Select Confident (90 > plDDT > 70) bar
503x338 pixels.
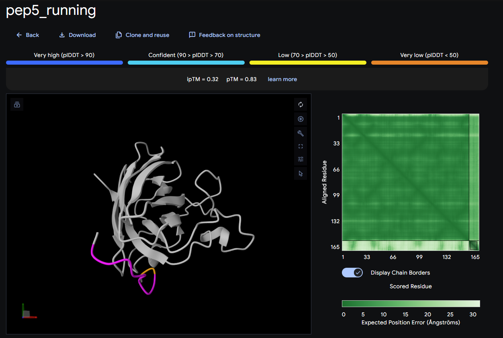pos(186,63)
